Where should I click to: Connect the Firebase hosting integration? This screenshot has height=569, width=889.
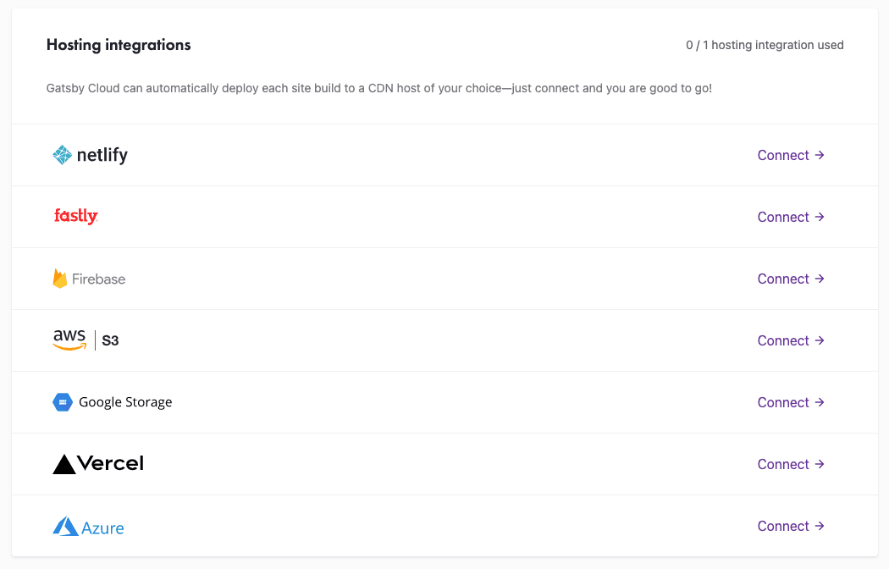791,279
